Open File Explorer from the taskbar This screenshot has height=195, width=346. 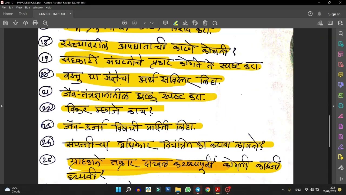click(x=178, y=190)
